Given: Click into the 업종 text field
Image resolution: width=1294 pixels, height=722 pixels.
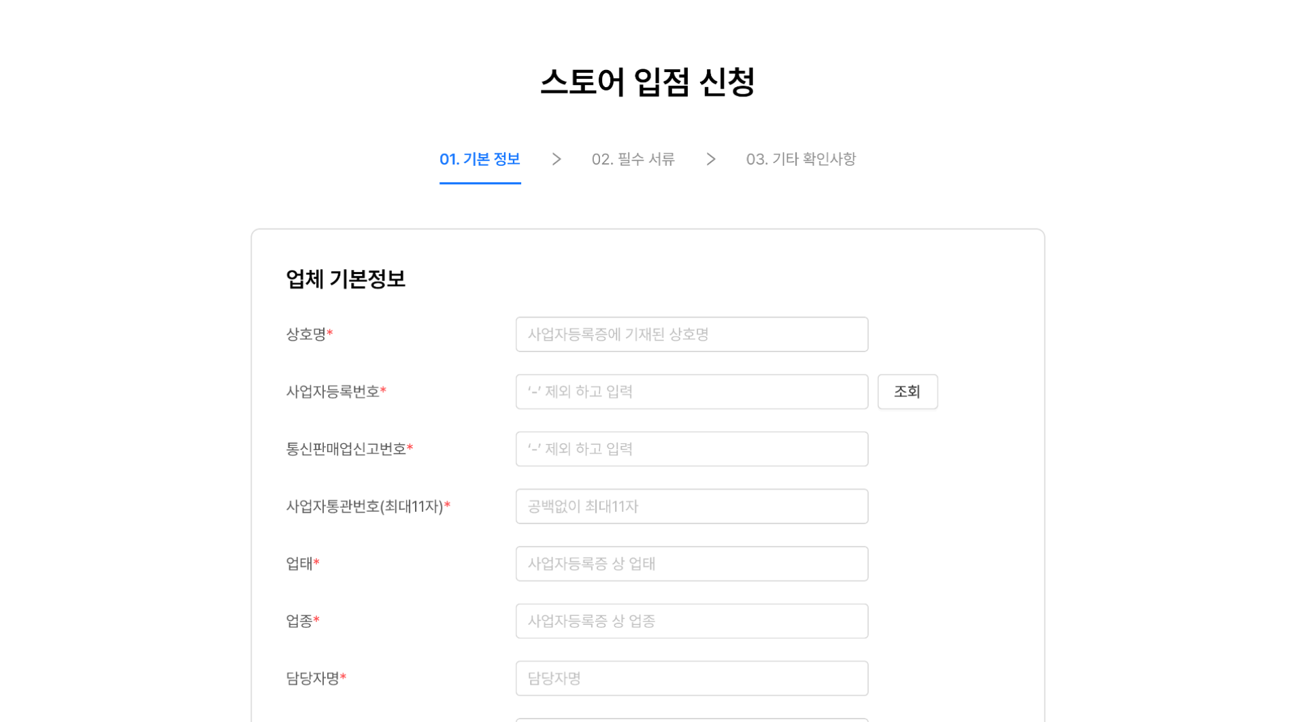Looking at the screenshot, I should (692, 621).
